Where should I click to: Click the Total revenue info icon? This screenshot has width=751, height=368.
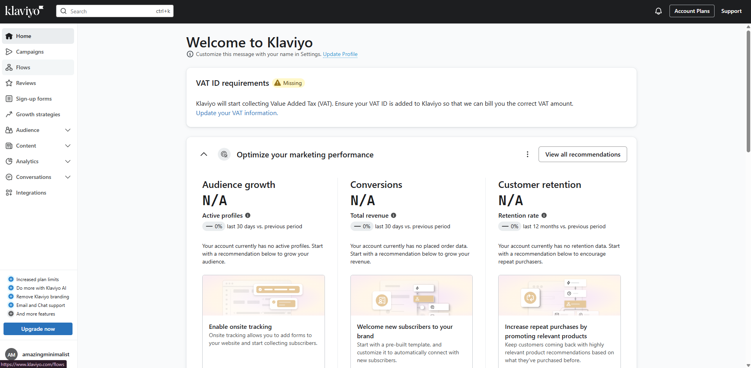click(x=394, y=215)
